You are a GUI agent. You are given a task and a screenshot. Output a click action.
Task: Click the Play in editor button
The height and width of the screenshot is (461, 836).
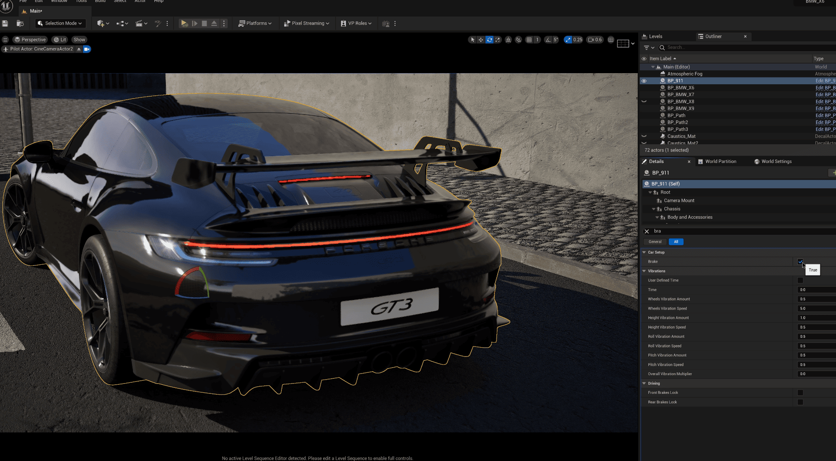pyautogui.click(x=184, y=23)
